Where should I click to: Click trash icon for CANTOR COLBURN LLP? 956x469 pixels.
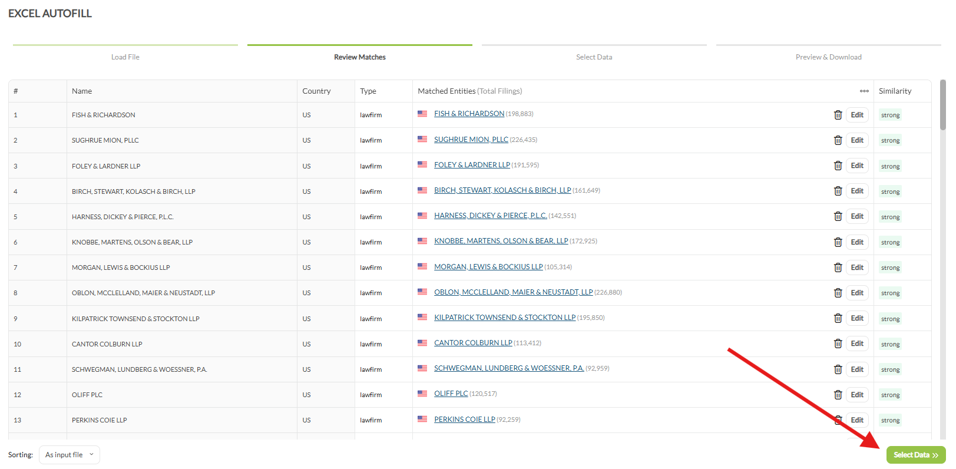[x=838, y=344]
